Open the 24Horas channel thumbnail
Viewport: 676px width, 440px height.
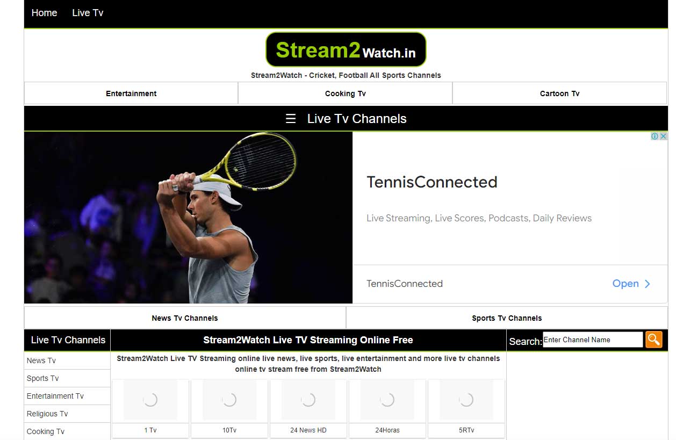387,400
